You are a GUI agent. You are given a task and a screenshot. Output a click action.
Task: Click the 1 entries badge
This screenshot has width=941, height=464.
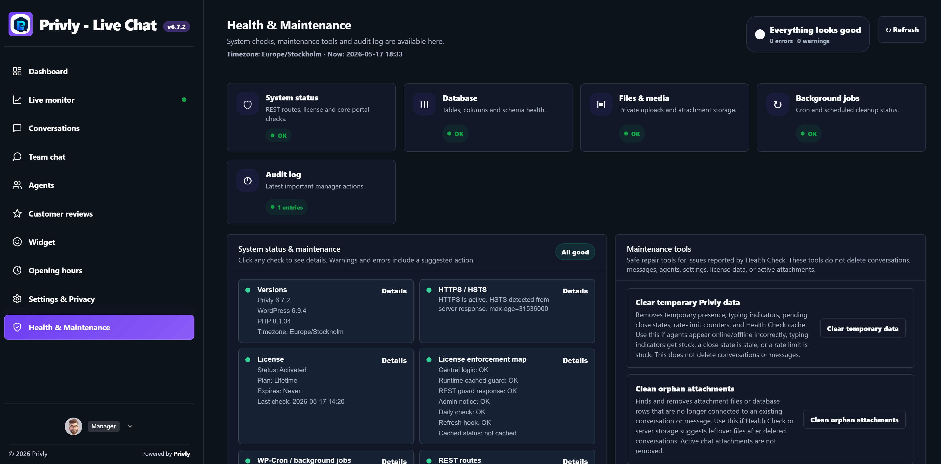tap(286, 207)
